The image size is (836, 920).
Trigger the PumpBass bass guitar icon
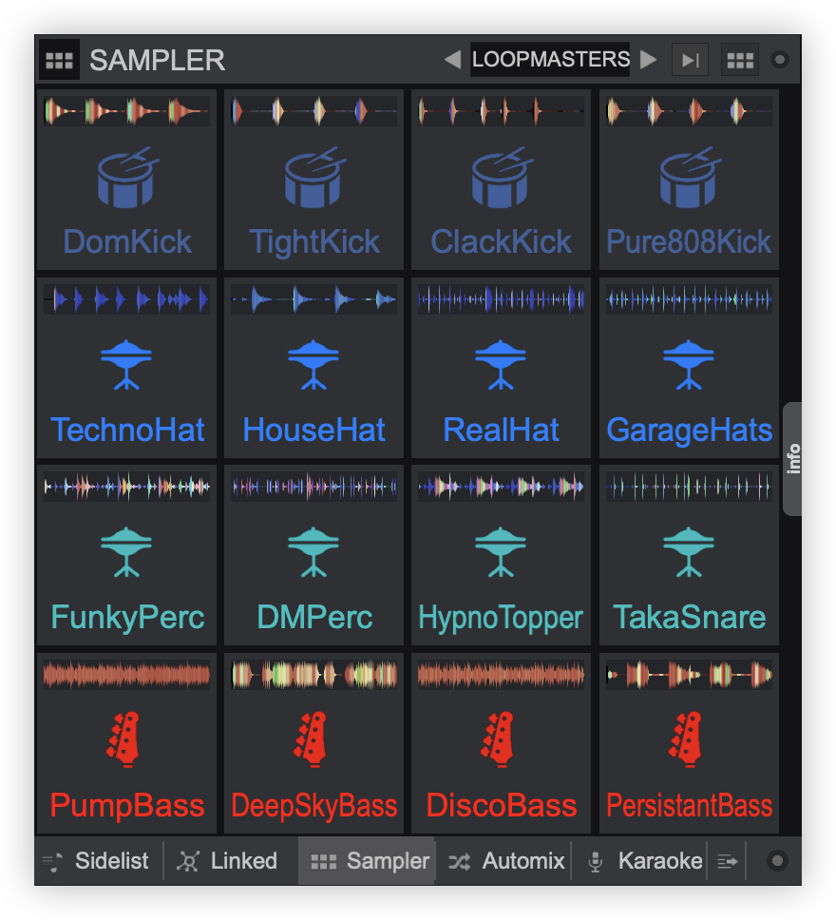[x=126, y=738]
